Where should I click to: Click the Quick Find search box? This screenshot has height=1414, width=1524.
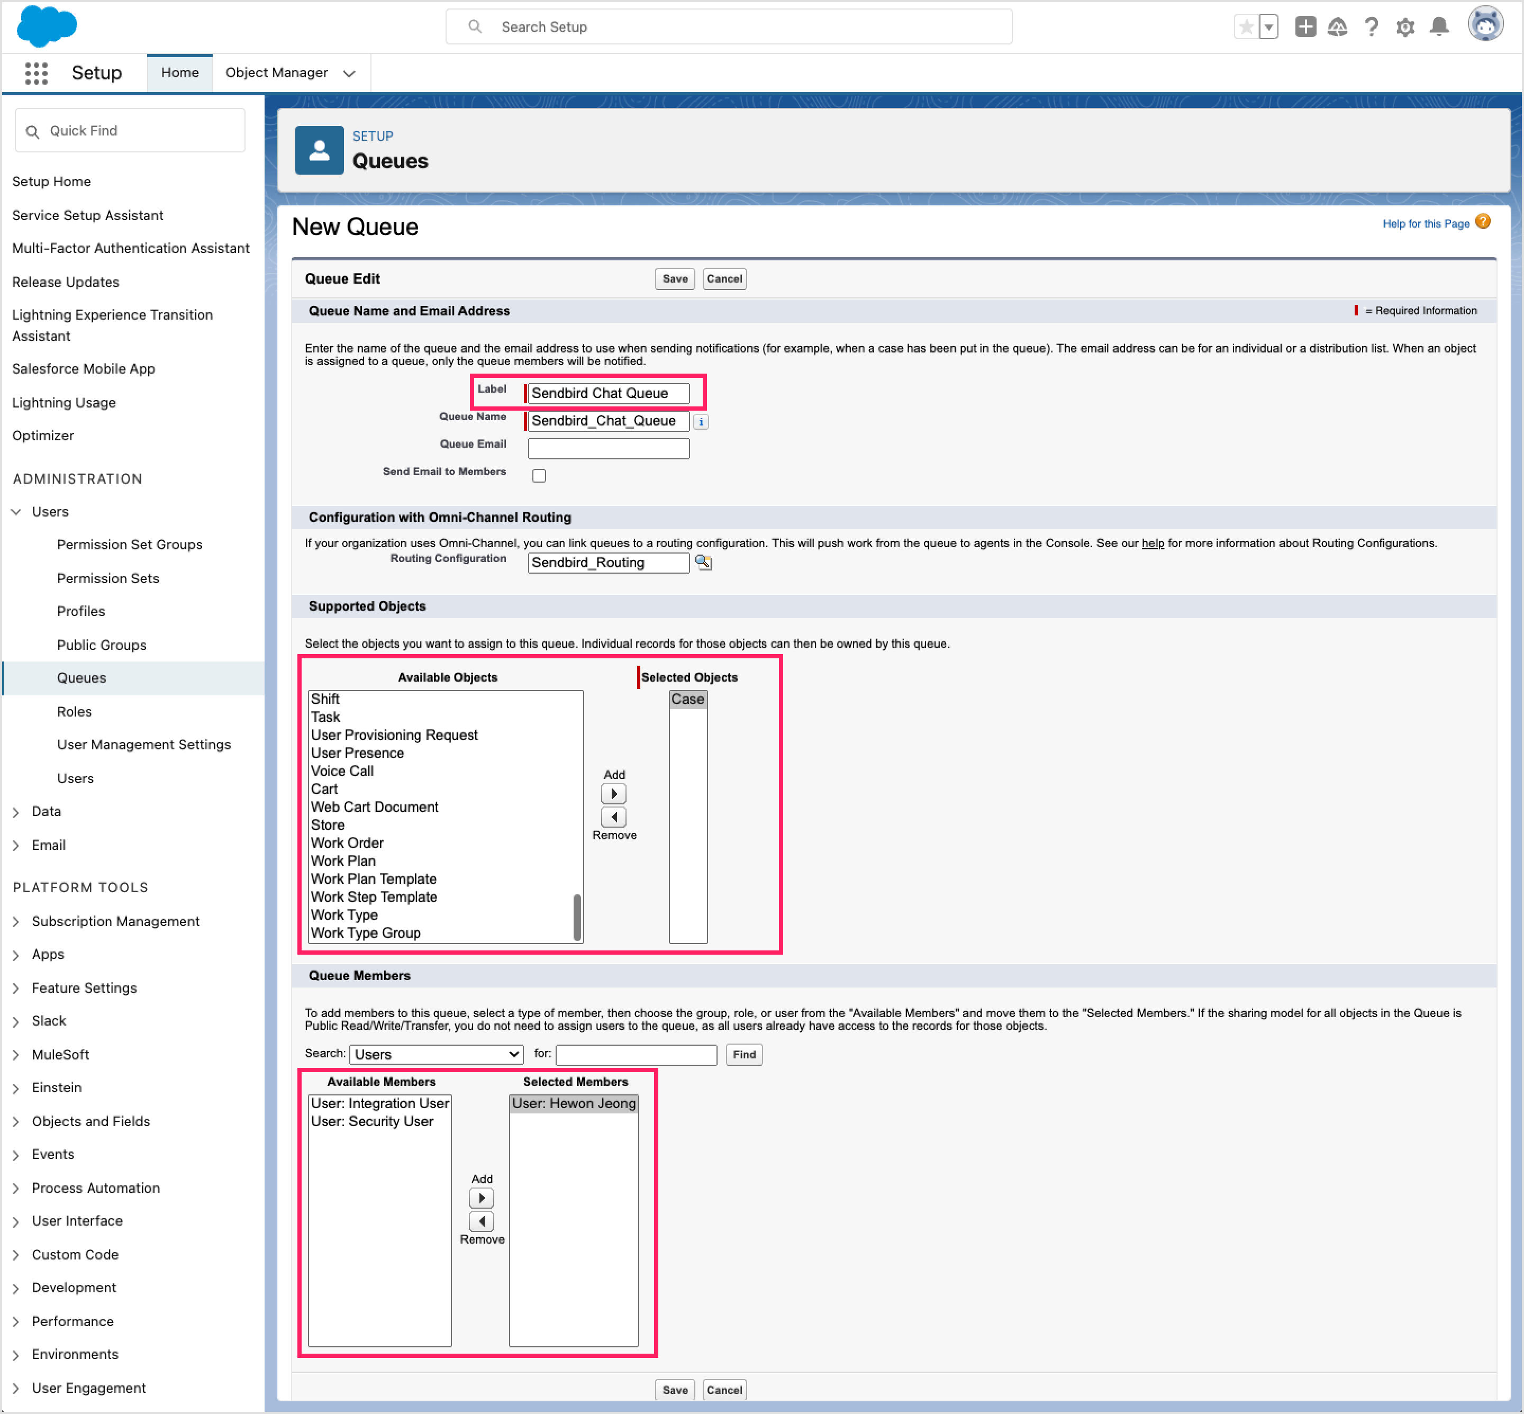point(130,130)
